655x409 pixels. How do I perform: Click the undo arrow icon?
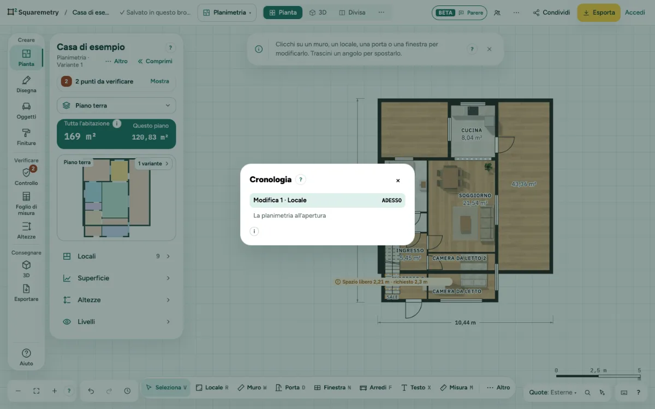[91, 391]
